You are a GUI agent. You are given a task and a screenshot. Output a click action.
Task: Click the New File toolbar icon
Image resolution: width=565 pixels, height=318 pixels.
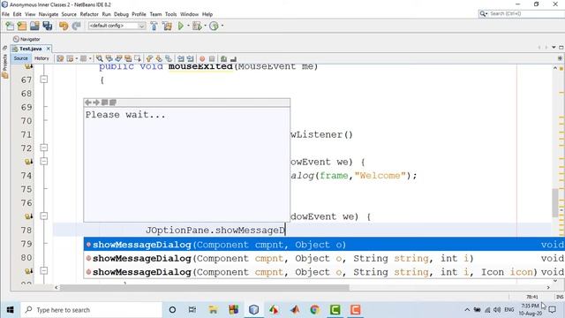[x=10, y=26]
